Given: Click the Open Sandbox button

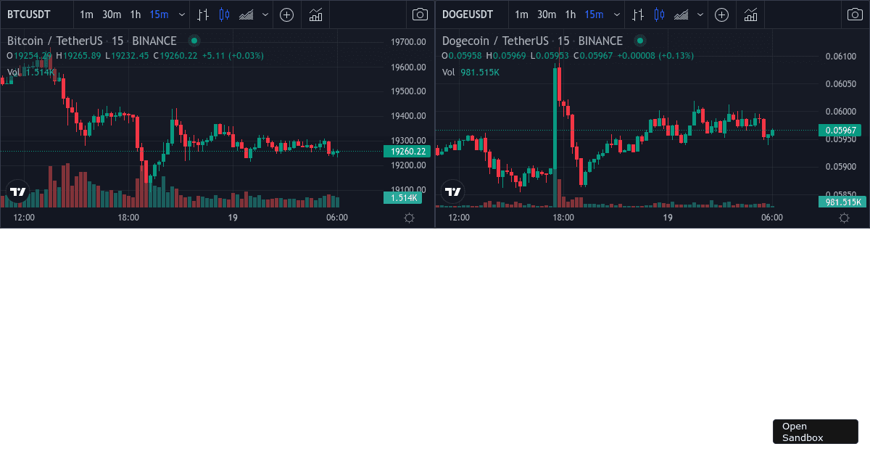Looking at the screenshot, I should pos(815,431).
